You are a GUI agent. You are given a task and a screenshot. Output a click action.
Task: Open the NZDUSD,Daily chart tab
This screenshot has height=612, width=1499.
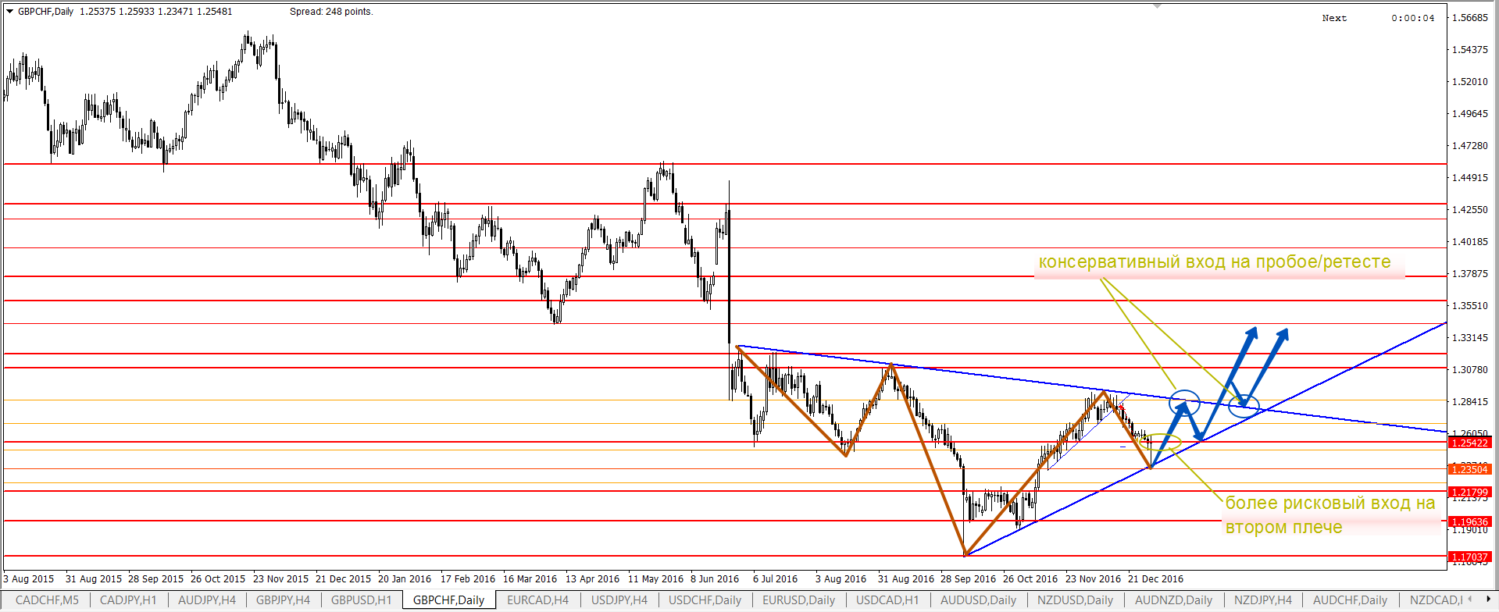1075,600
